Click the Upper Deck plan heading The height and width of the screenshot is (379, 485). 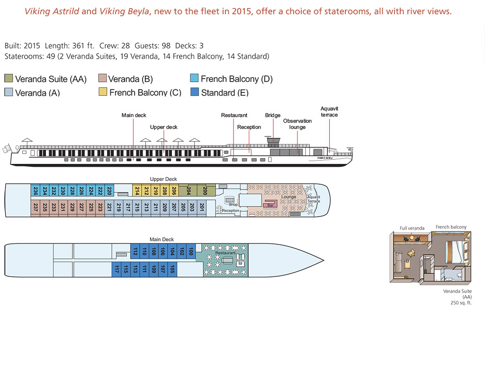[163, 179]
